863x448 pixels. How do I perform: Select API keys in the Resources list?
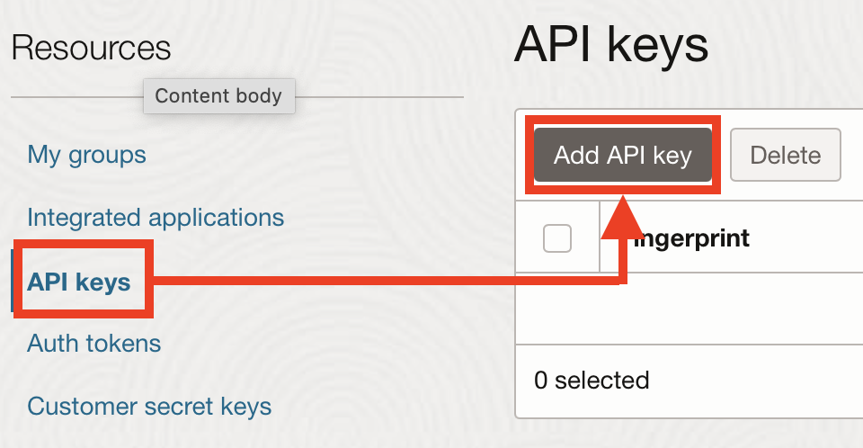[79, 282]
